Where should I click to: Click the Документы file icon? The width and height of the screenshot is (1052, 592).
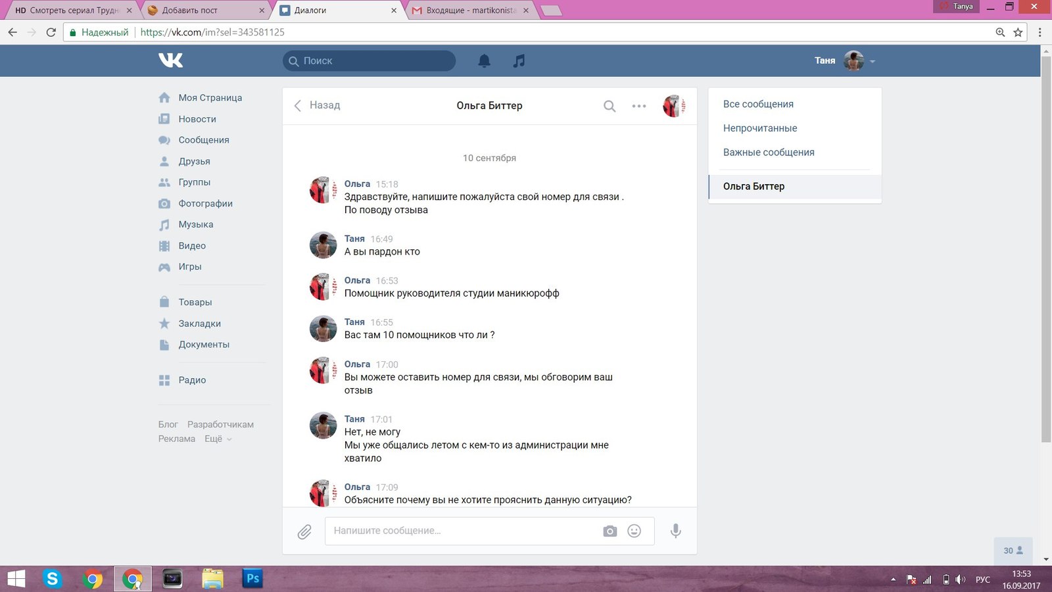coord(164,344)
